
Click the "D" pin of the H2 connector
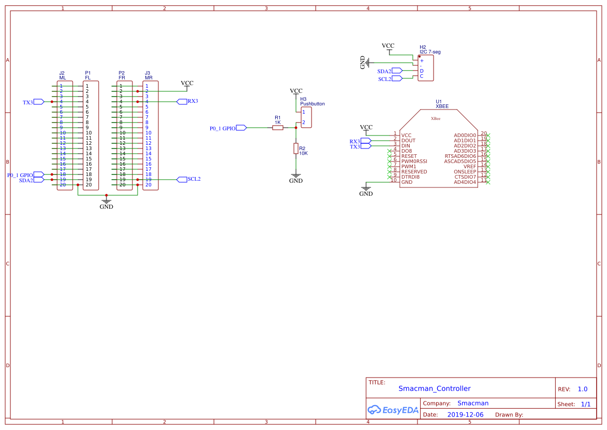pyautogui.click(x=422, y=71)
